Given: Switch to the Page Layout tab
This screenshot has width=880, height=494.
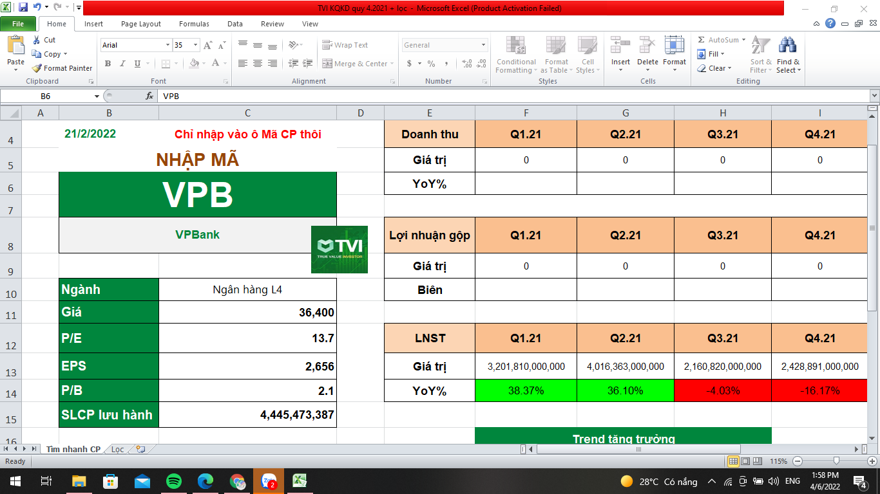Looking at the screenshot, I should coord(141,24).
